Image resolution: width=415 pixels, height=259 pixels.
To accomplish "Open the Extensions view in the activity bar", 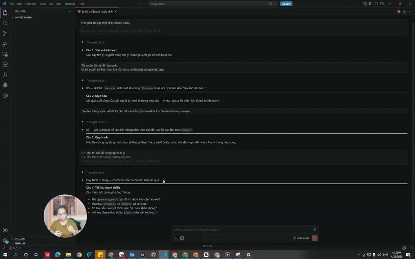I will click(5, 64).
